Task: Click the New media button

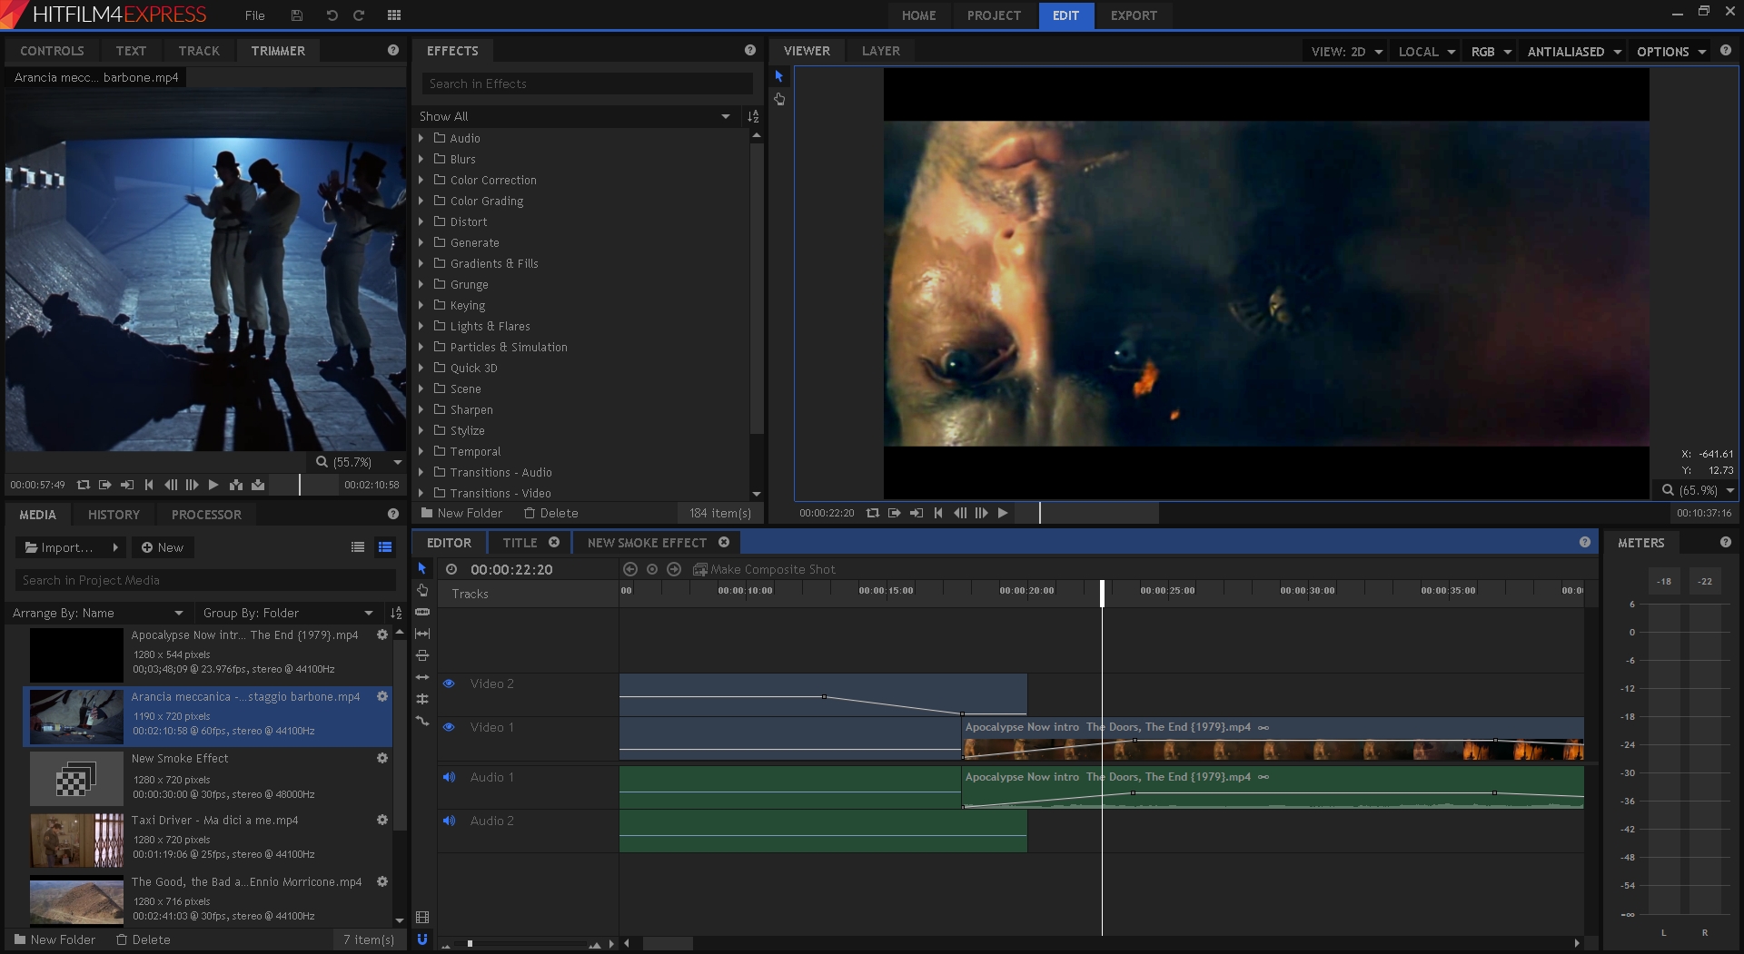Action: tap(163, 547)
